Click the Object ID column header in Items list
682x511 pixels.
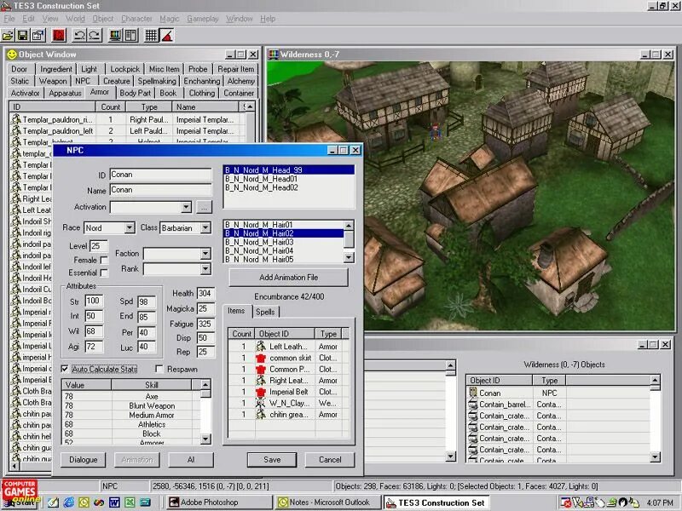pos(285,334)
